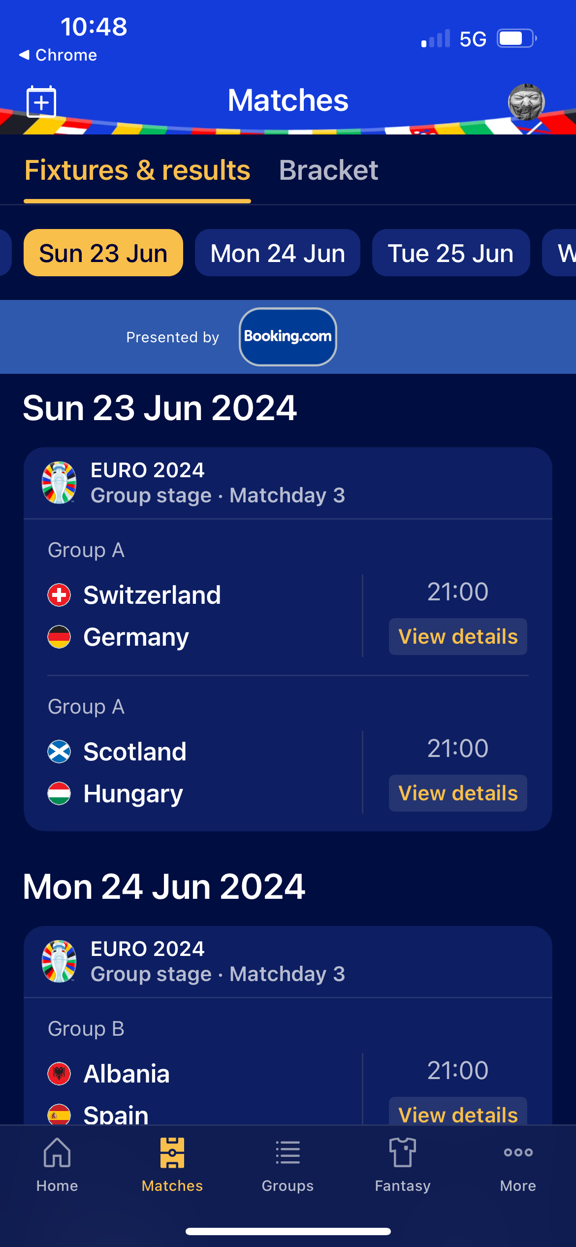
Task: Tap the add-to-calendar icon
Action: pos(41,102)
